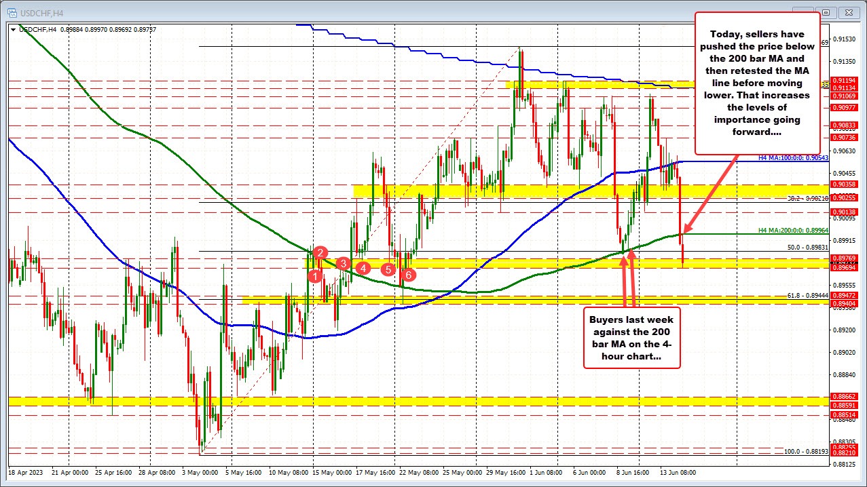867x487 pixels.
Task: Click red circle marker 6 annotation
Action: click(408, 275)
